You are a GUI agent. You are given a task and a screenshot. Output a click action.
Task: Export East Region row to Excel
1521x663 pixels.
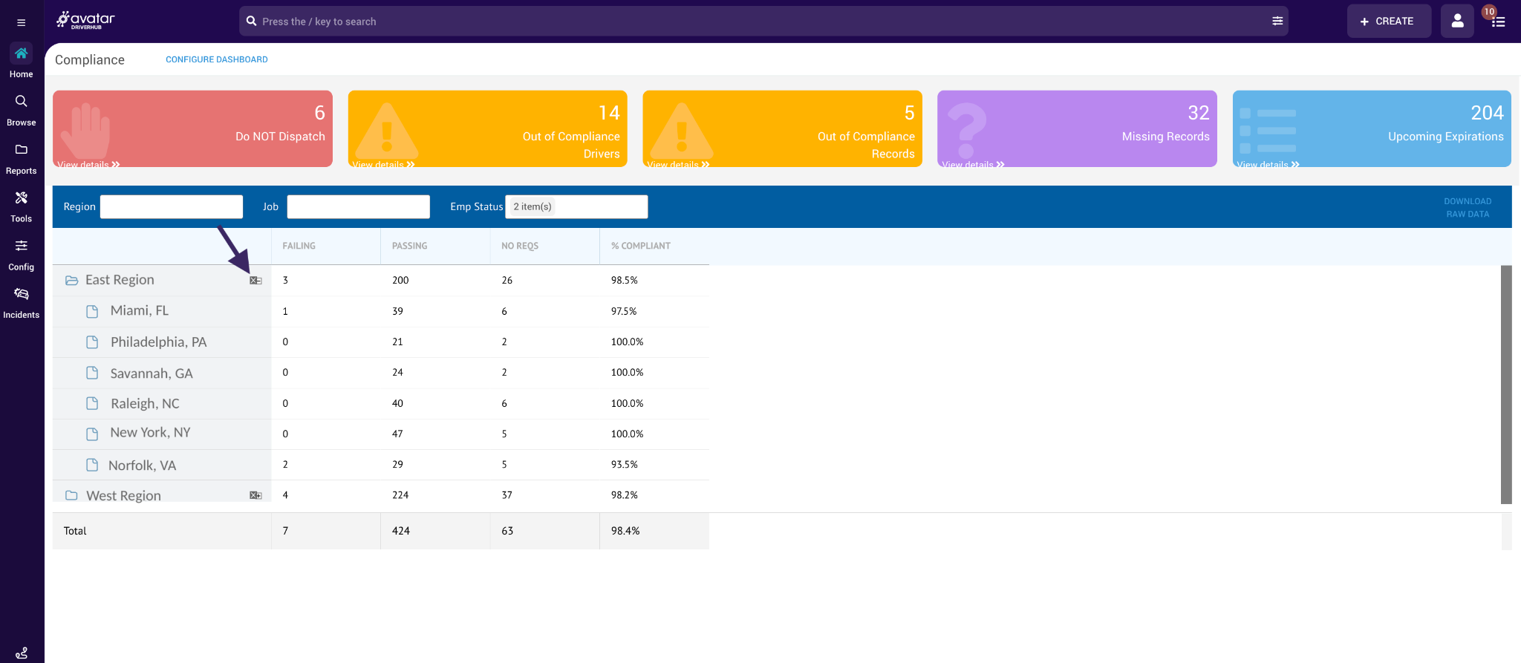[x=255, y=281]
